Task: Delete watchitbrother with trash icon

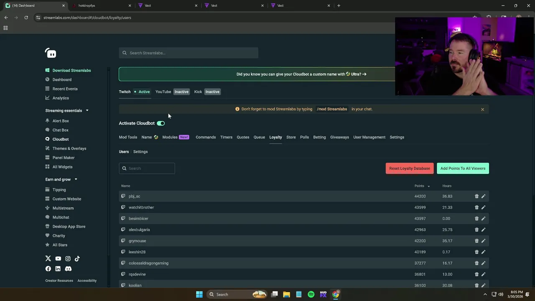Action: (x=476, y=207)
